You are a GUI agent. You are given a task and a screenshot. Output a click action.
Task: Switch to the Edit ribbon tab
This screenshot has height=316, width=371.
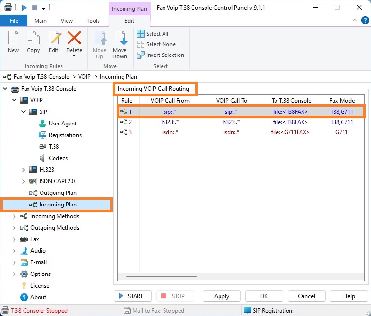(129, 21)
